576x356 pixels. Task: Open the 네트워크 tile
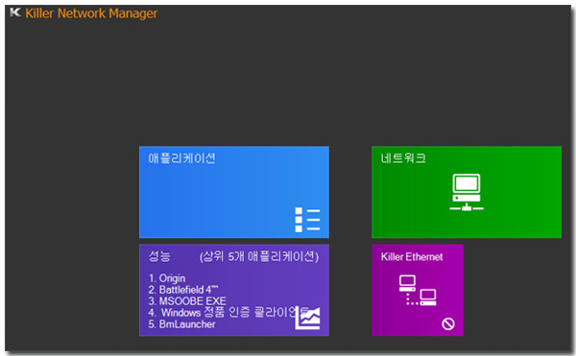(467, 192)
